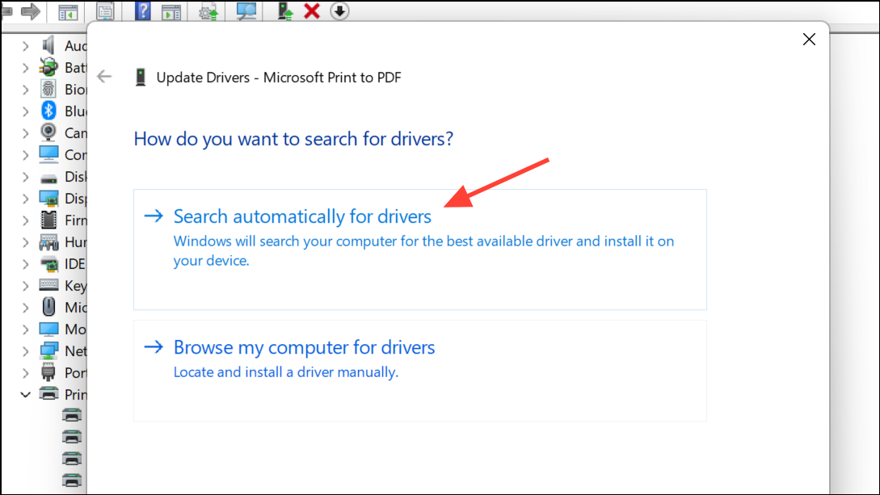Expand the Cameras category chevron
This screenshot has height=495, width=880.
[x=25, y=133]
